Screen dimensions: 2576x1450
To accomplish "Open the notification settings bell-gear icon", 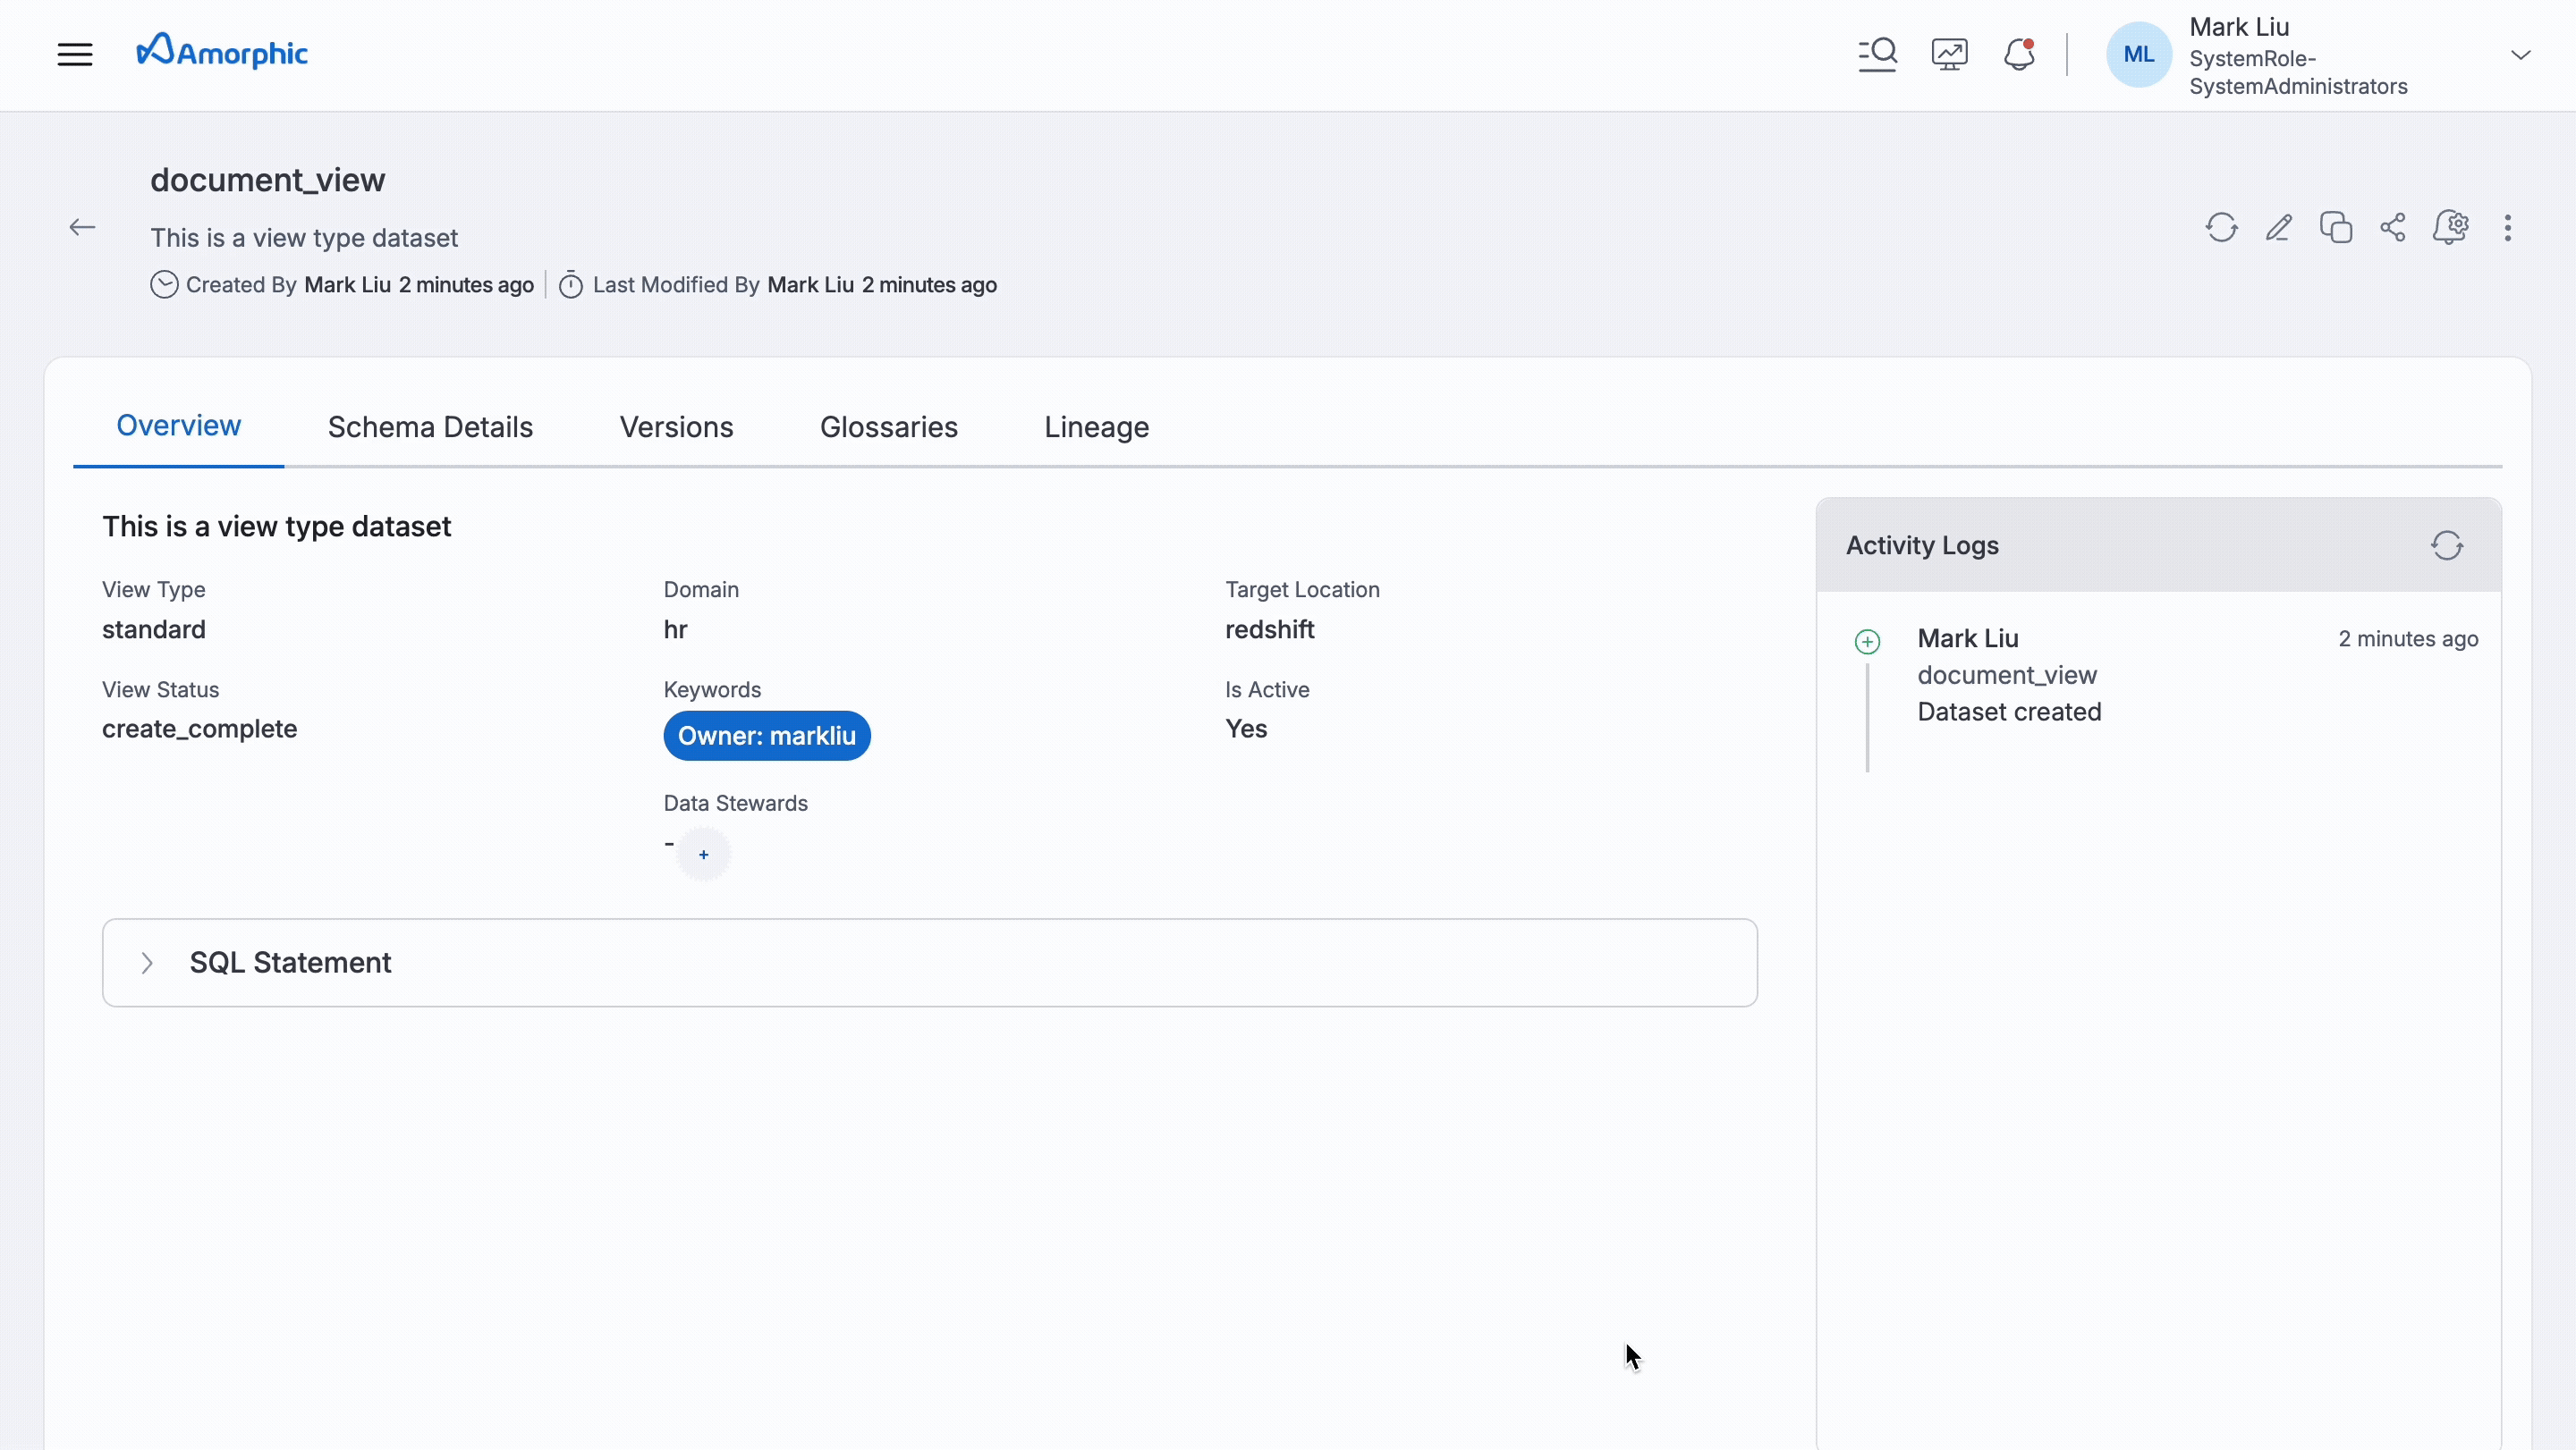I will coord(2450,228).
